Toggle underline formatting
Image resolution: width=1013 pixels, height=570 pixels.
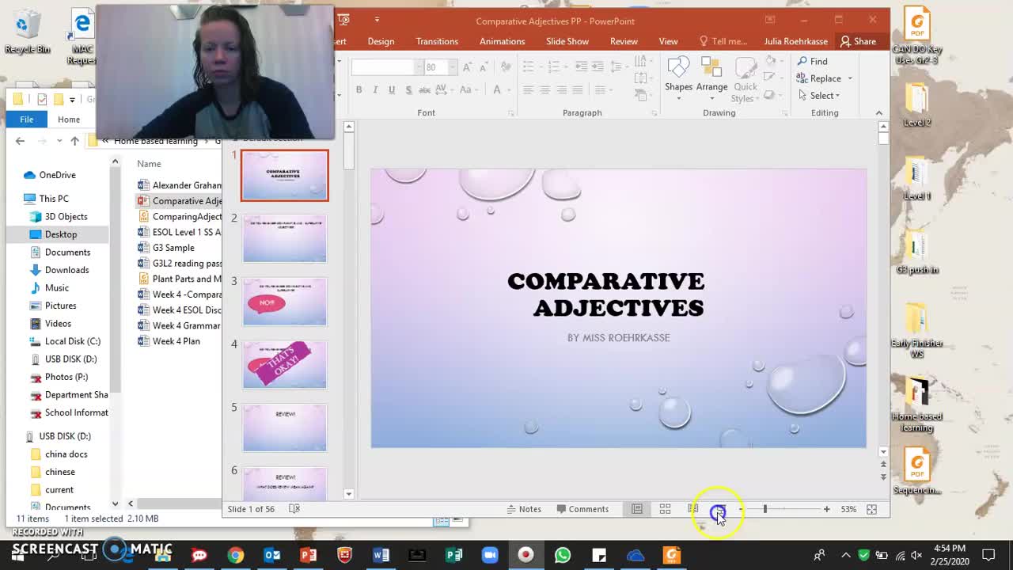coord(392,90)
